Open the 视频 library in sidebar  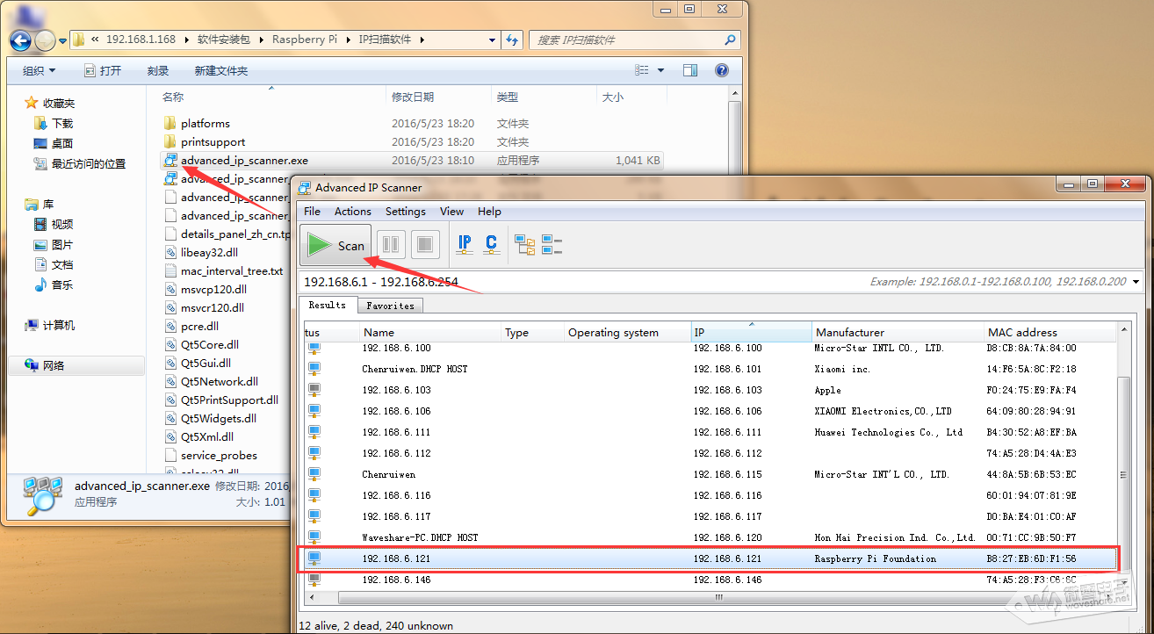[x=62, y=224]
